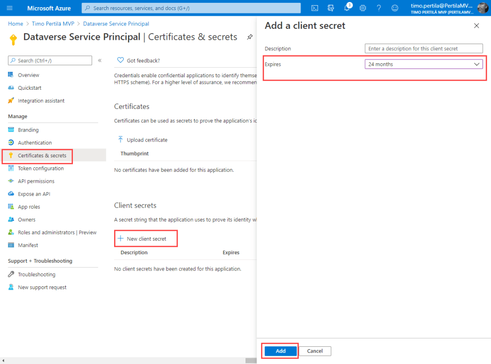
Task: Click the feedback smiley icon
Action: pyautogui.click(x=395, y=8)
